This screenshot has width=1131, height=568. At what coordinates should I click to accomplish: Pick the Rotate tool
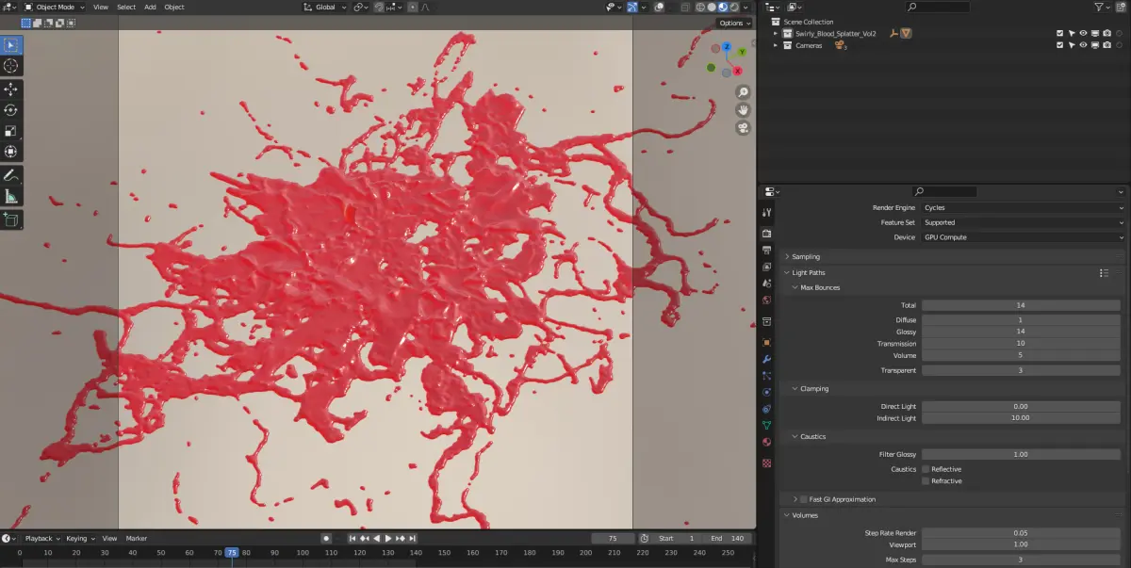[x=11, y=110]
